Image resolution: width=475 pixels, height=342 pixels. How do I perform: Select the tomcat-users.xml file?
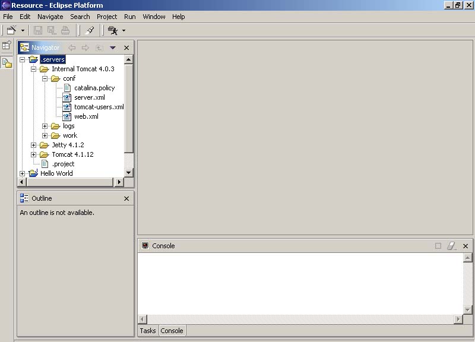pos(99,107)
